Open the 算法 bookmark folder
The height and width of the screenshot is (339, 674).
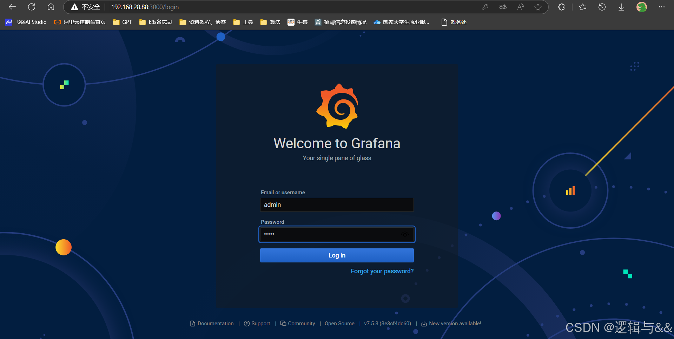270,22
